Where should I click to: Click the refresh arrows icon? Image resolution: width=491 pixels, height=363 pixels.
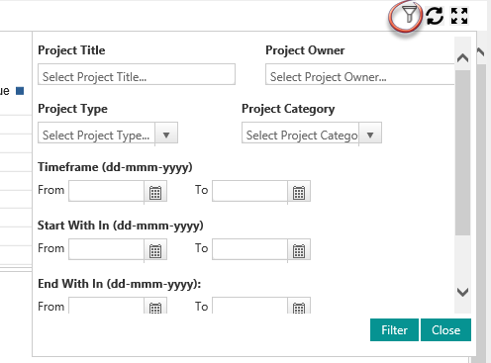tap(435, 16)
